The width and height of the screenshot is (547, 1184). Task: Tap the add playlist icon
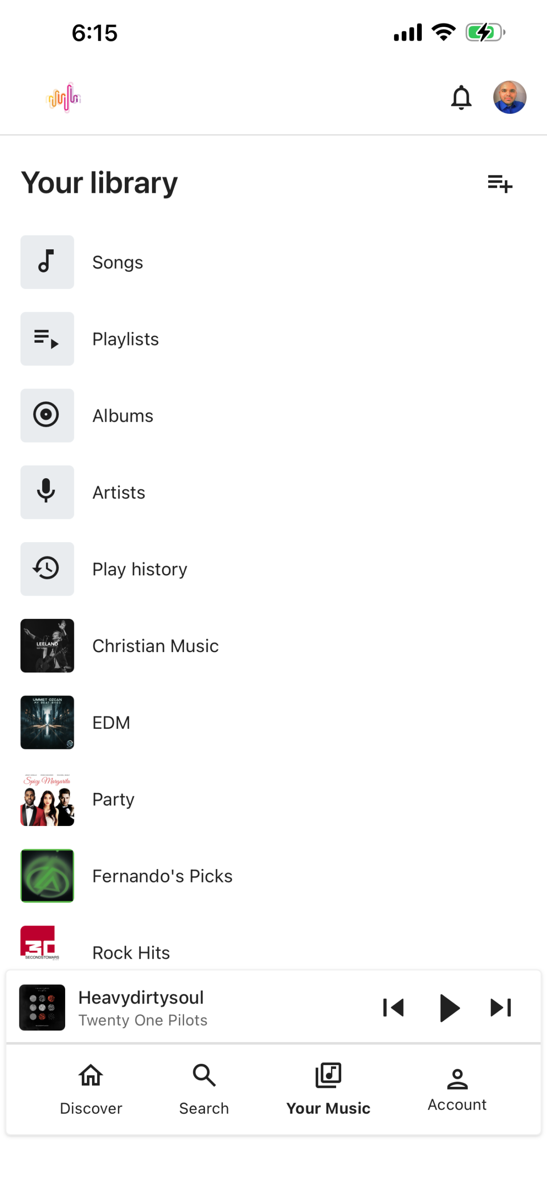coord(499,184)
